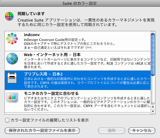Click the monitor icon for モニタのカラー設定
Viewport: 160px width, 138px height.
click(x=12, y=97)
